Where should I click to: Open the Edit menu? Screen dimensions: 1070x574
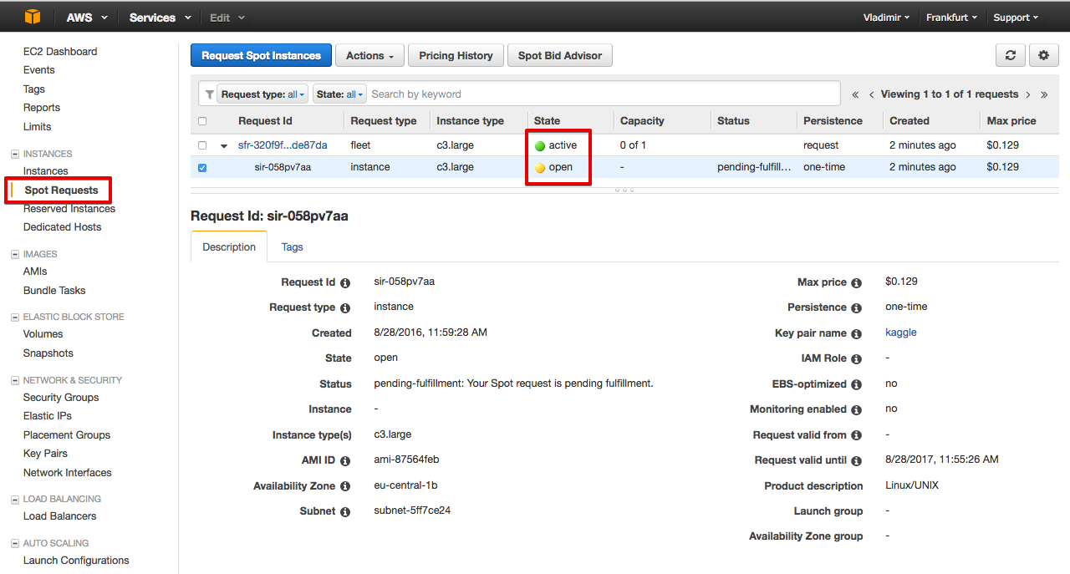pos(227,17)
